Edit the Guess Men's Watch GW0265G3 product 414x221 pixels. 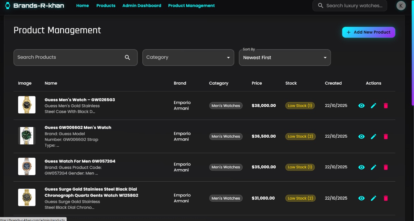pos(374,106)
